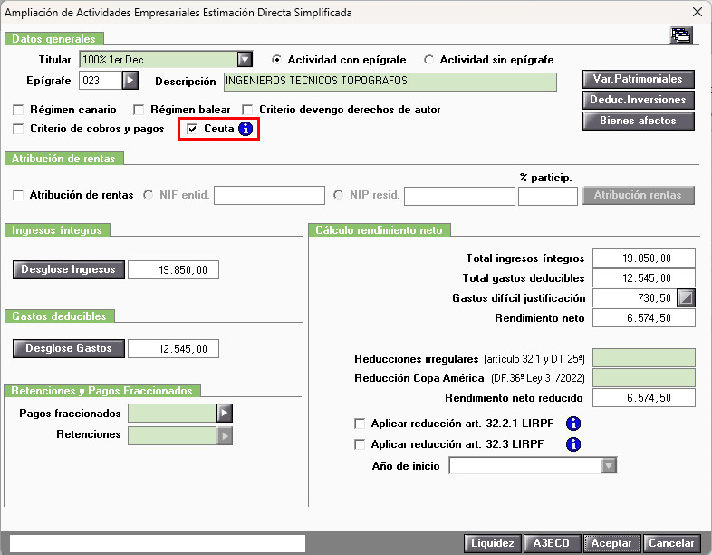Click the Ingresos íntegros section header

tap(57, 230)
